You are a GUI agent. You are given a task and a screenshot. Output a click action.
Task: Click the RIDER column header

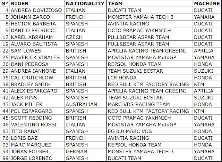tap(20, 3)
